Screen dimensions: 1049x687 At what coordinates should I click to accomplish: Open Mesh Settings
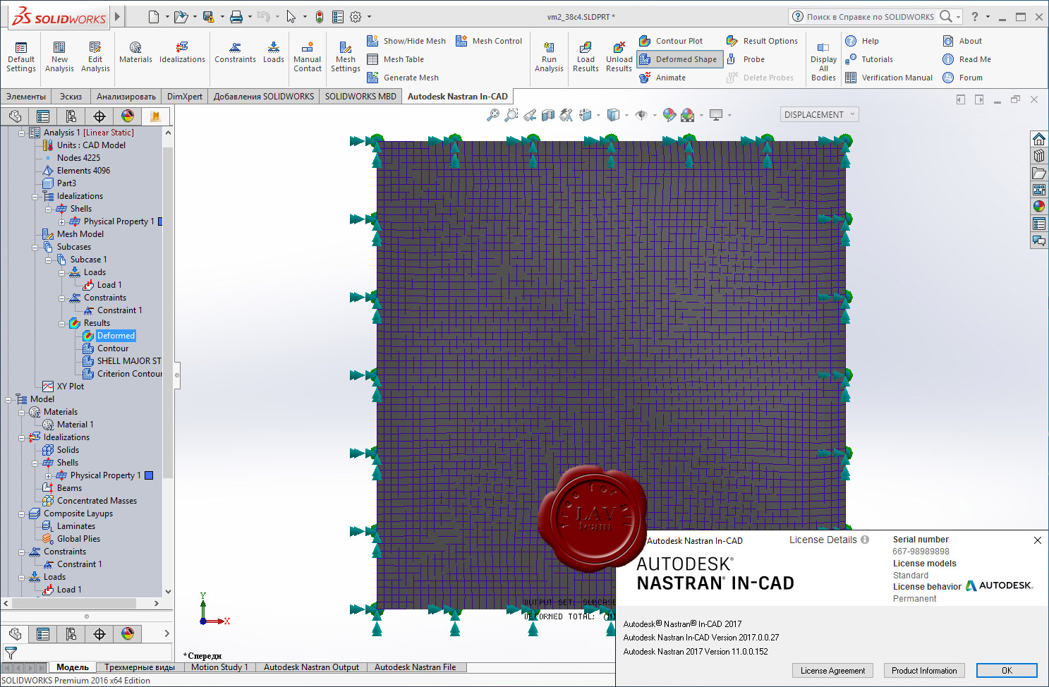346,57
